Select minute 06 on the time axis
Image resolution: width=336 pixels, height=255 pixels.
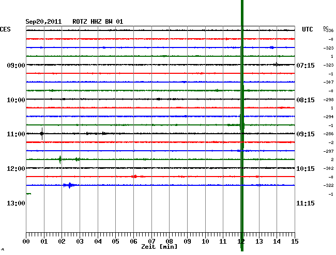click(133, 242)
